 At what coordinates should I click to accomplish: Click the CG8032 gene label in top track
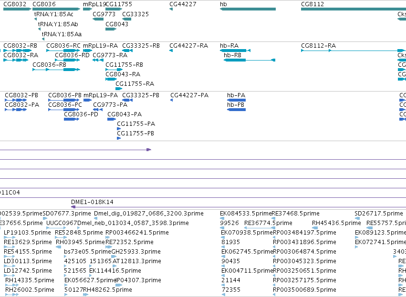pos(15,4)
